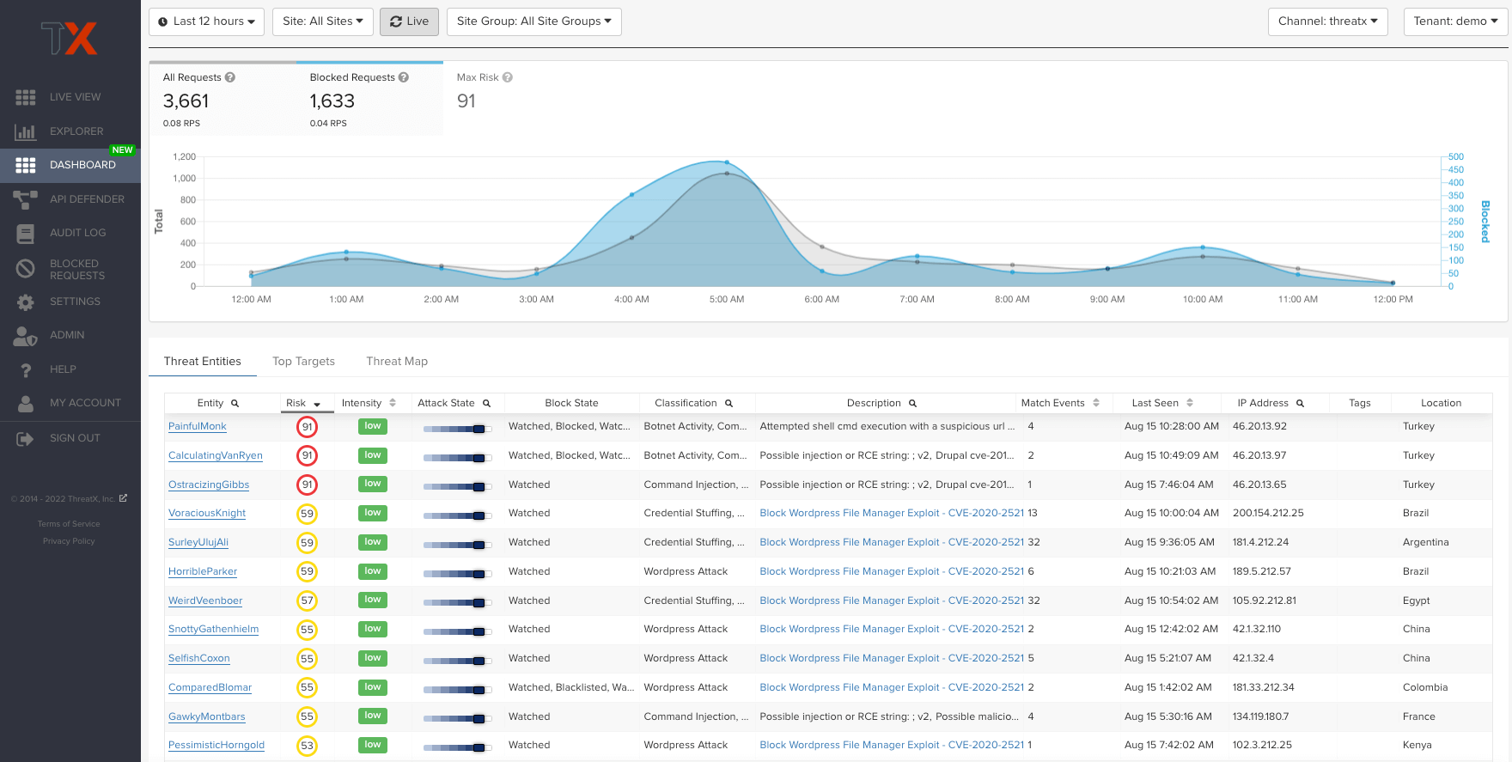Click the Settings gear icon
The width and height of the screenshot is (1512, 762).
[25, 302]
